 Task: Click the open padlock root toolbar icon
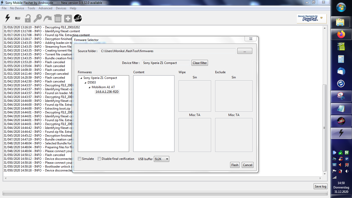(x=28, y=18)
